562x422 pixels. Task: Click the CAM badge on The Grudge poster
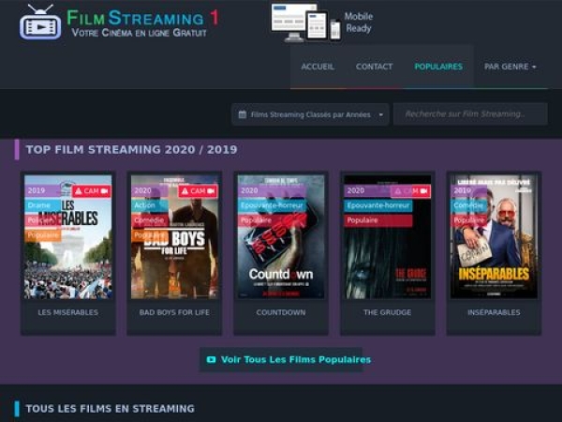(x=411, y=191)
